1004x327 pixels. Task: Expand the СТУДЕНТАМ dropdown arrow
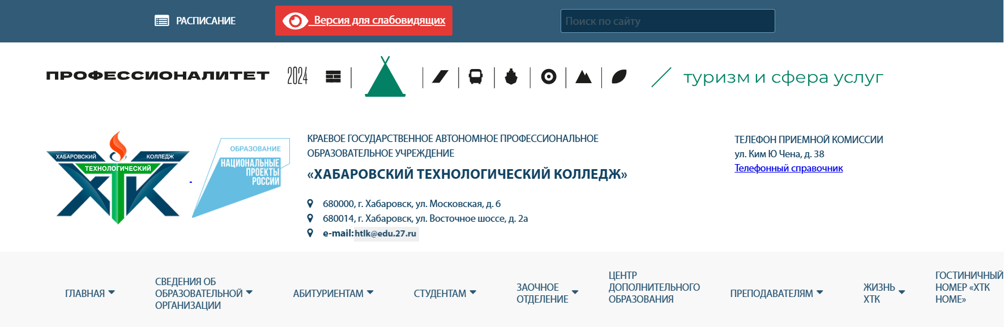point(473,292)
